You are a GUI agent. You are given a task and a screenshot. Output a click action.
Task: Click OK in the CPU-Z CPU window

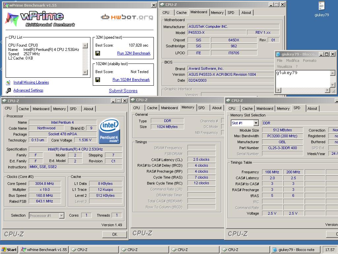(115, 234)
